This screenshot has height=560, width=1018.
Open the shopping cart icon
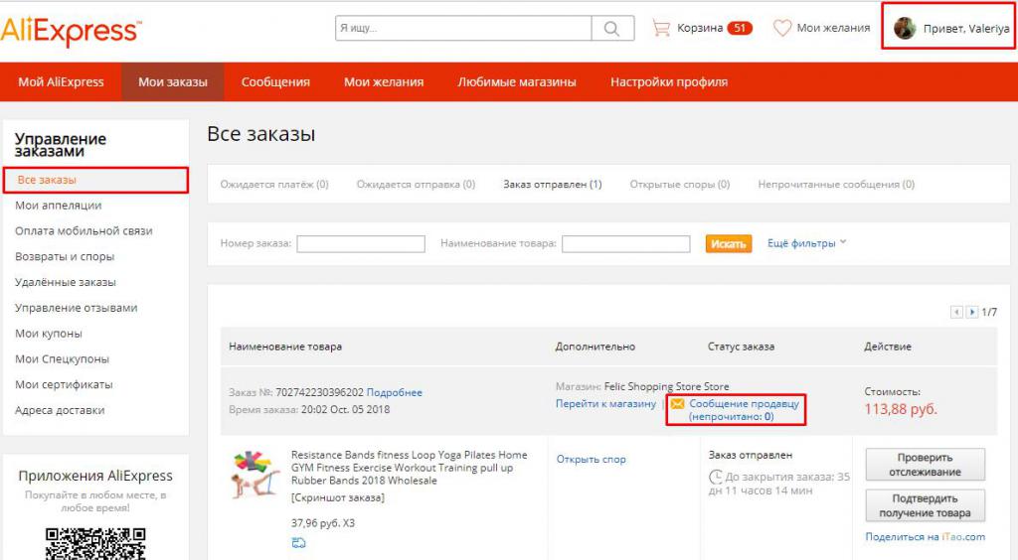[661, 28]
